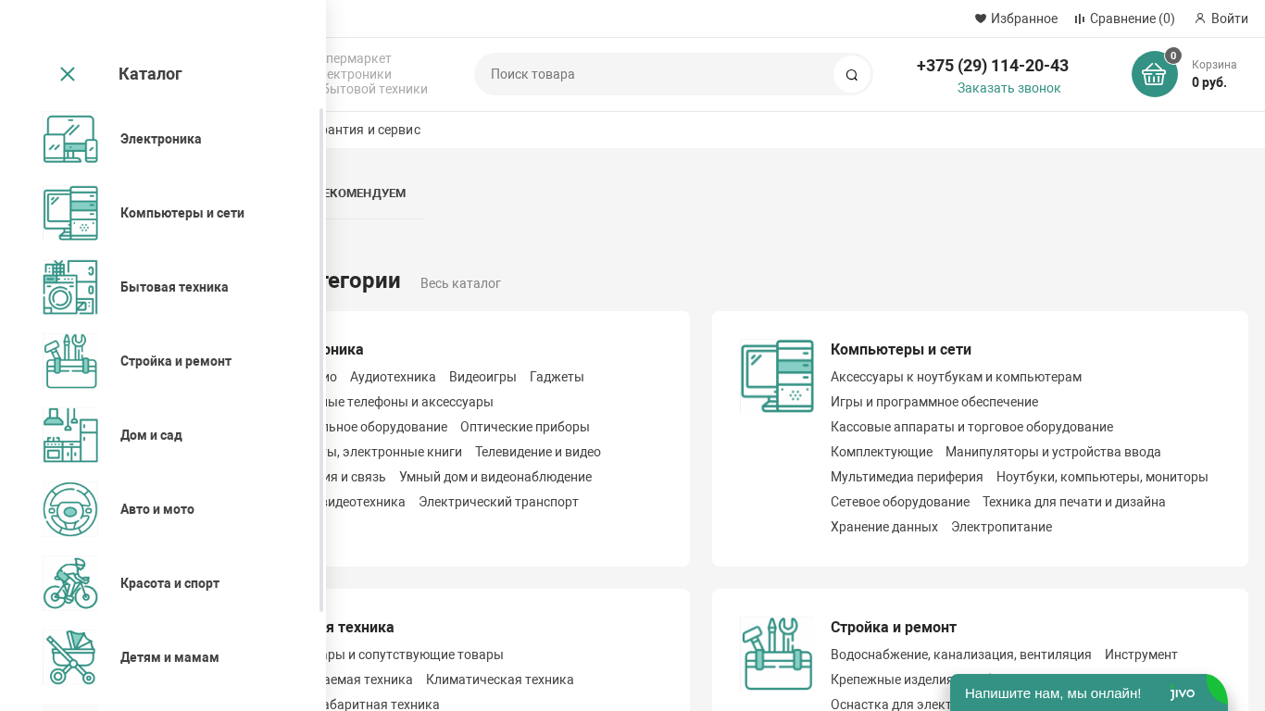Image resolution: width=1265 pixels, height=711 pixels.
Task: Click the search magnifier button
Action: (852, 74)
